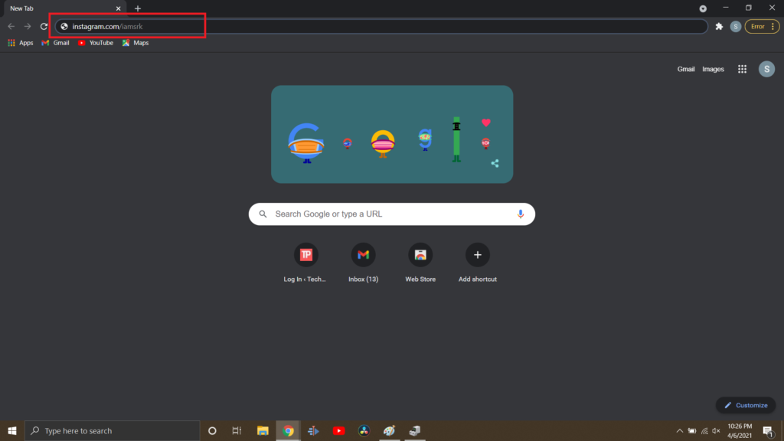The width and height of the screenshot is (784, 441).
Task: Click Images link at top right
Action: 713,69
